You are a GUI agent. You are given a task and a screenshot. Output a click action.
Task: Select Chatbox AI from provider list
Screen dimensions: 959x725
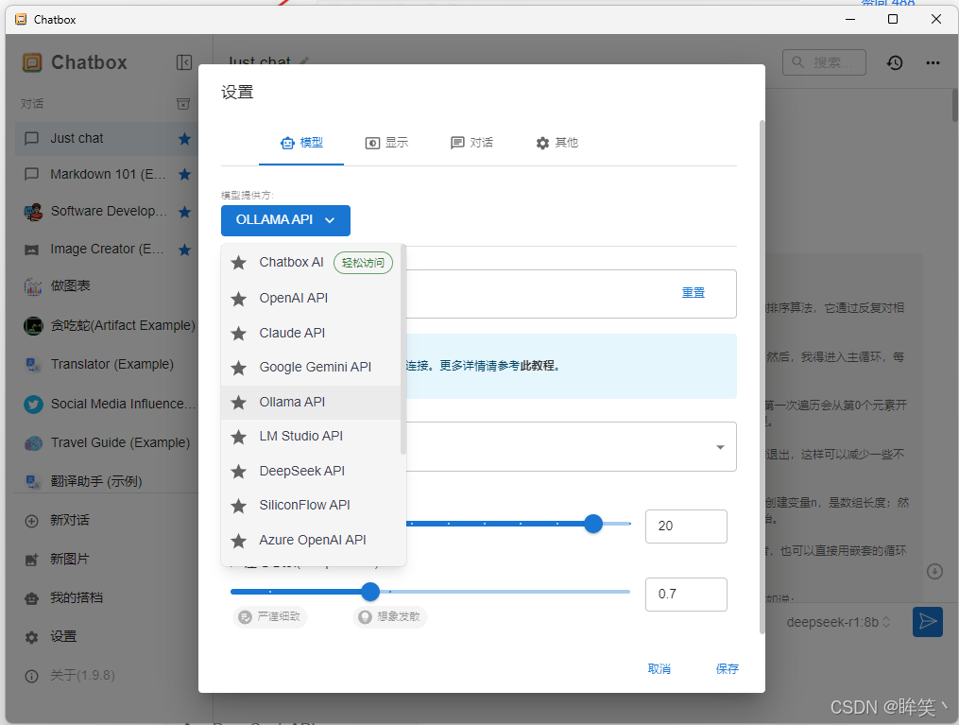311,263
